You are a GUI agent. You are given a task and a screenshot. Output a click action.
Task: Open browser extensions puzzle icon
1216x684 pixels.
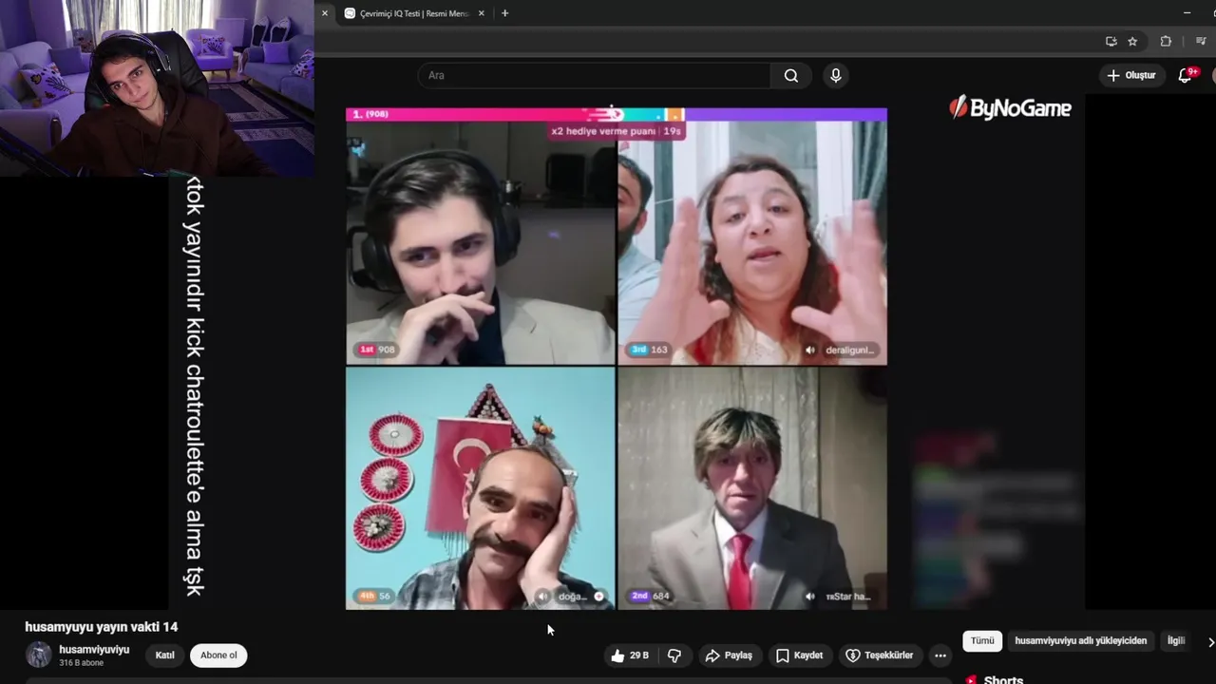click(1166, 41)
